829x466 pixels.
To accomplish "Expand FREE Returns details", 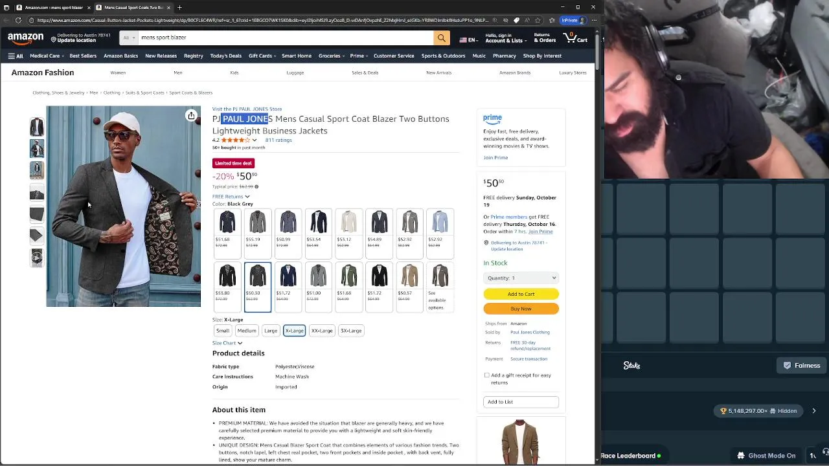I will (231, 196).
